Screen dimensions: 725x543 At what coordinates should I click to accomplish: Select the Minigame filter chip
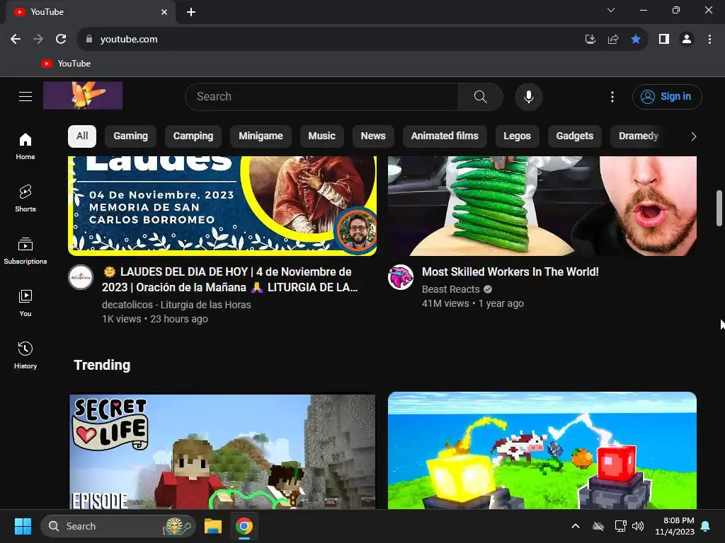pos(261,136)
